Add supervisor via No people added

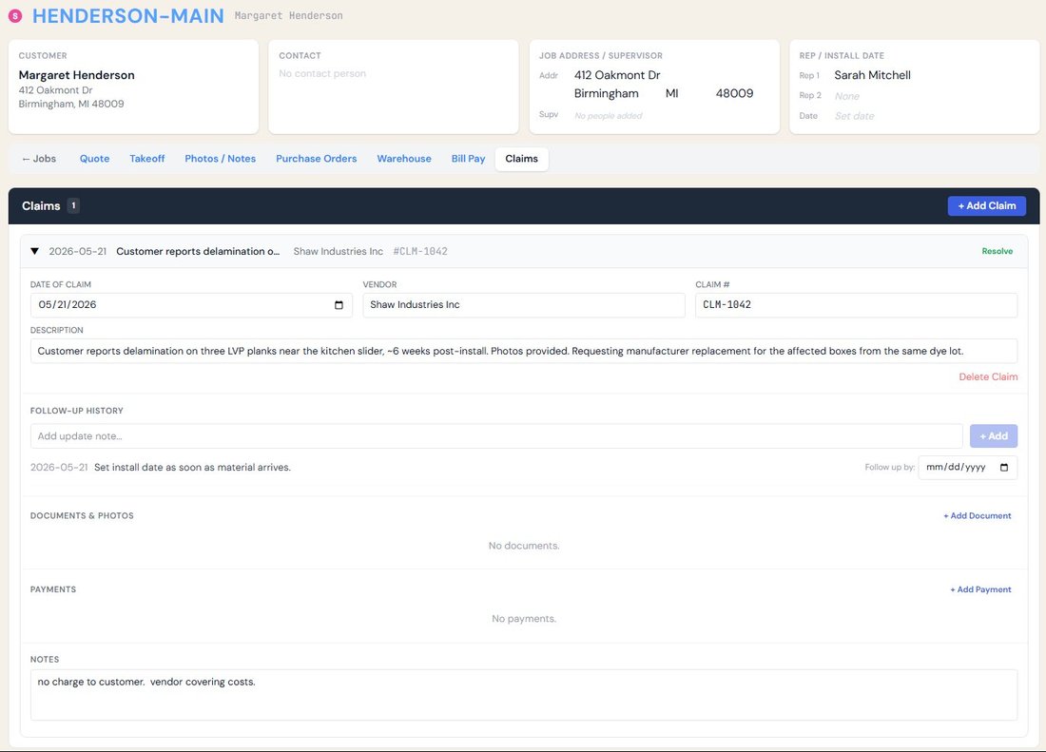[608, 116]
